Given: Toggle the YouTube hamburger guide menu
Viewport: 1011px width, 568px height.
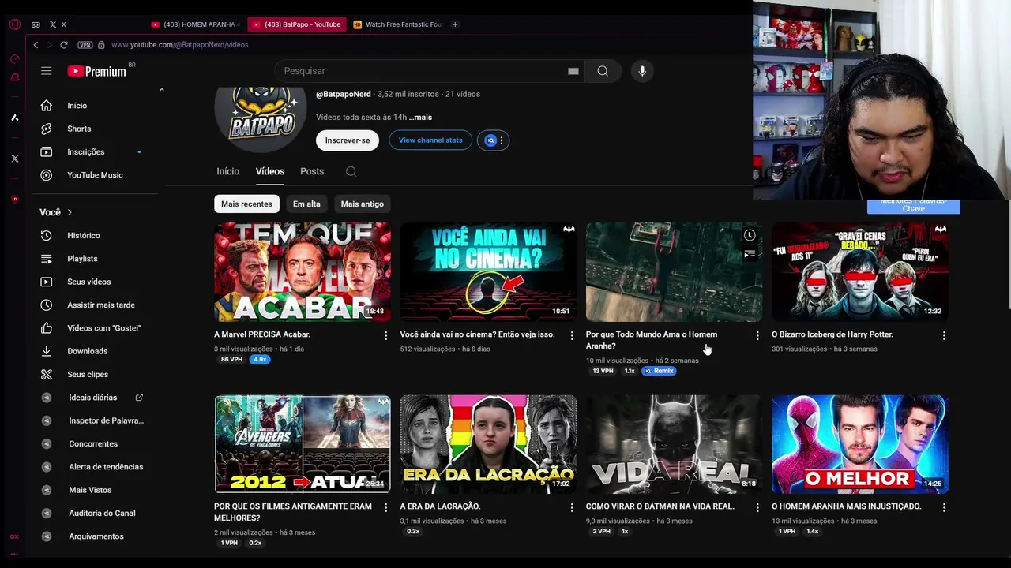Looking at the screenshot, I should pos(47,71).
